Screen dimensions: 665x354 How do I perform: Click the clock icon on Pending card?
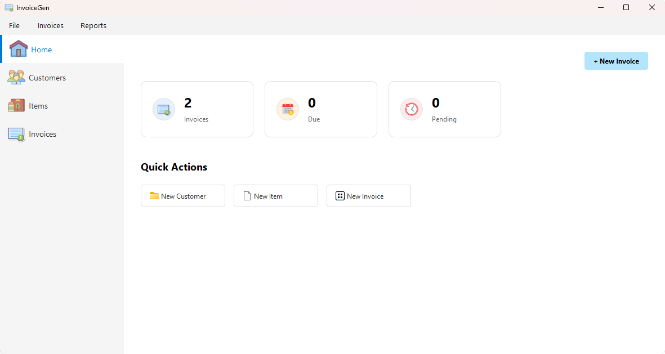[x=412, y=109]
